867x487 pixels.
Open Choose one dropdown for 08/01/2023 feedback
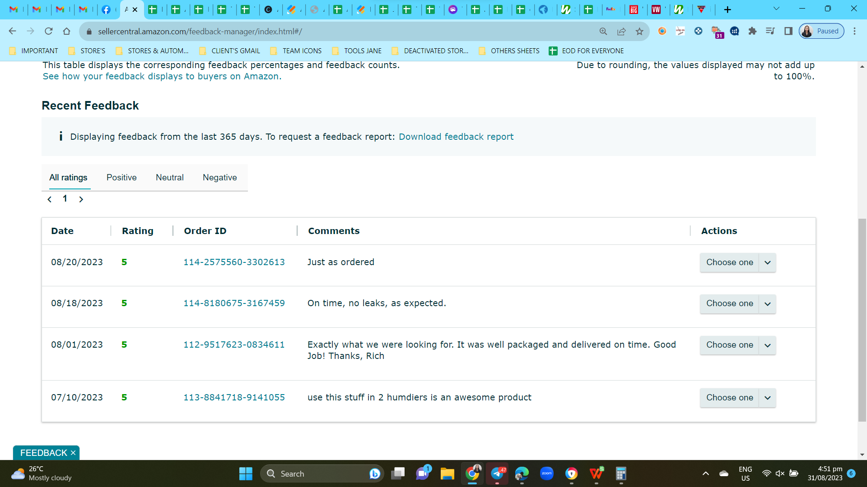(x=738, y=345)
